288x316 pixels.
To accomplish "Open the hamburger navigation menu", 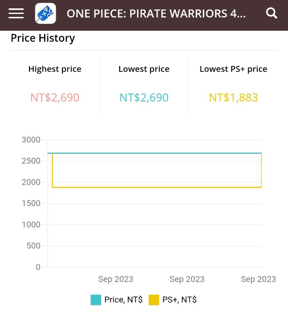I will coord(16,14).
